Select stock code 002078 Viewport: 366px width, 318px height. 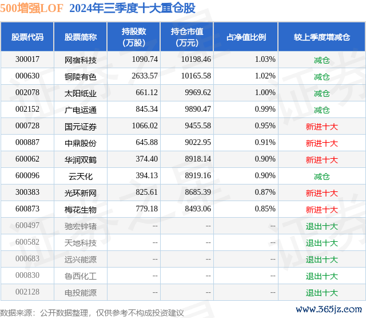tap(27, 93)
